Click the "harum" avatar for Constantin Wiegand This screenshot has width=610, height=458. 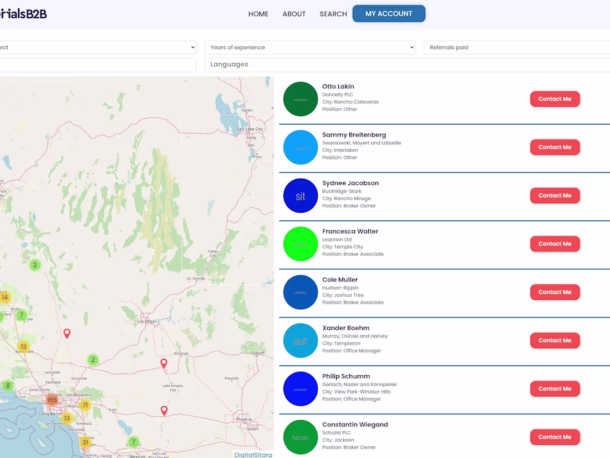pyautogui.click(x=301, y=437)
